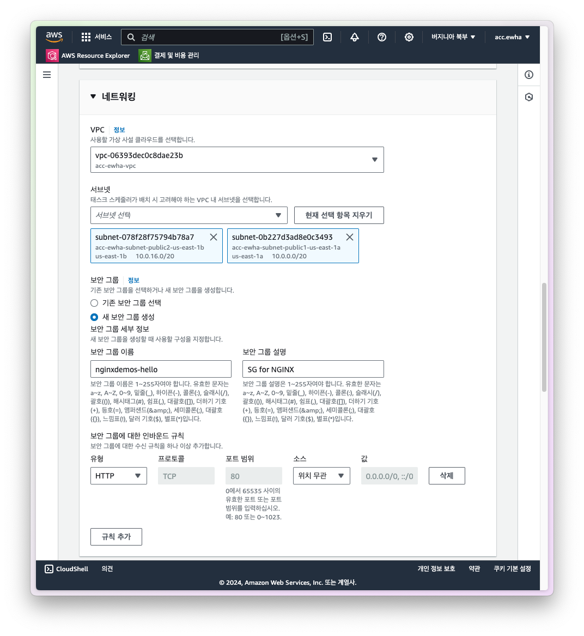The width and height of the screenshot is (584, 636).
Task: Open the hamburger side navigation menu
Action: pos(47,75)
